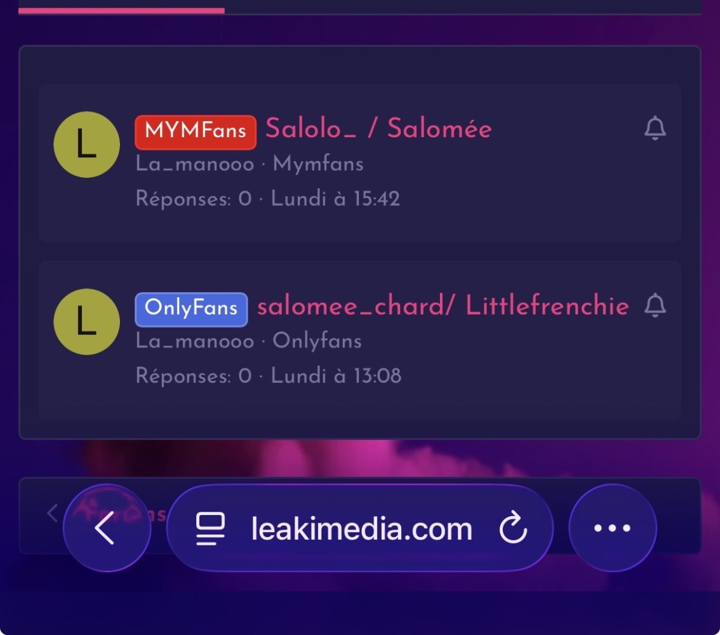Reload the page with the refresh icon
The height and width of the screenshot is (635, 720).
click(x=513, y=528)
